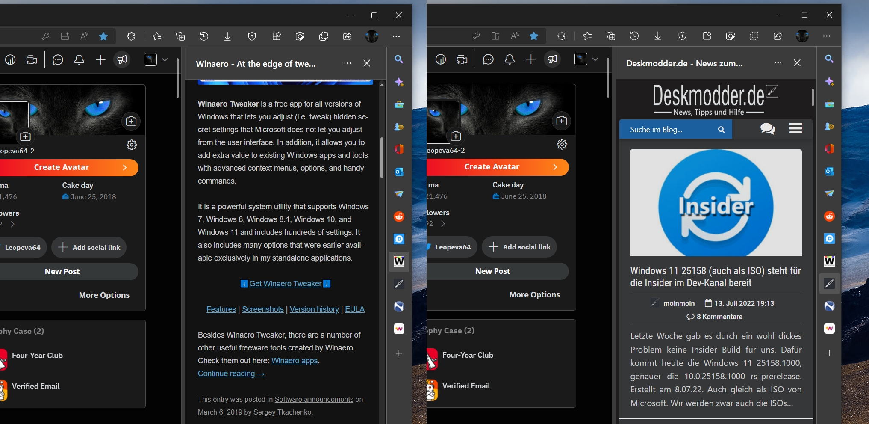The height and width of the screenshot is (424, 869).
Task: Expand Reddit user menu chevron in right window
Action: click(x=595, y=59)
